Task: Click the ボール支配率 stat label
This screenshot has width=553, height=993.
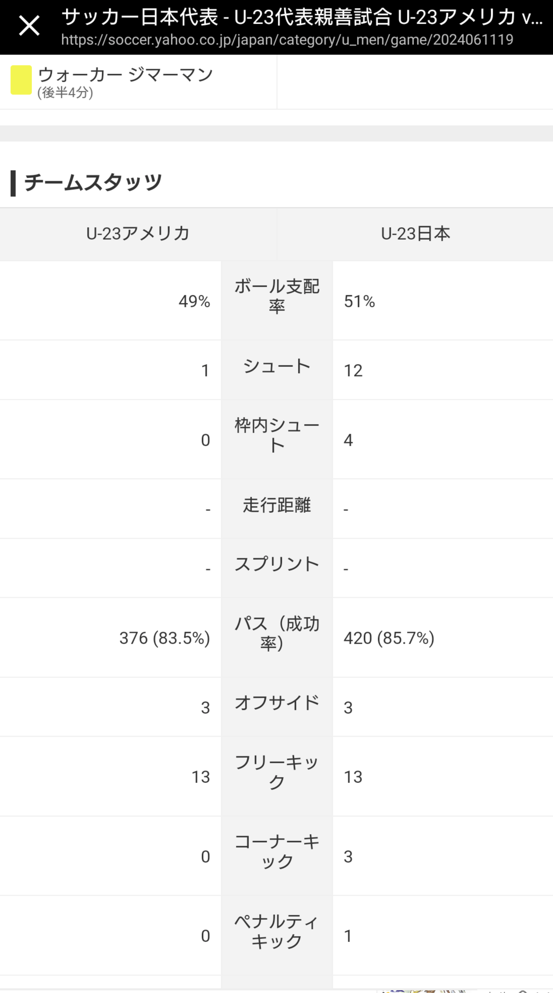Action: point(276,296)
